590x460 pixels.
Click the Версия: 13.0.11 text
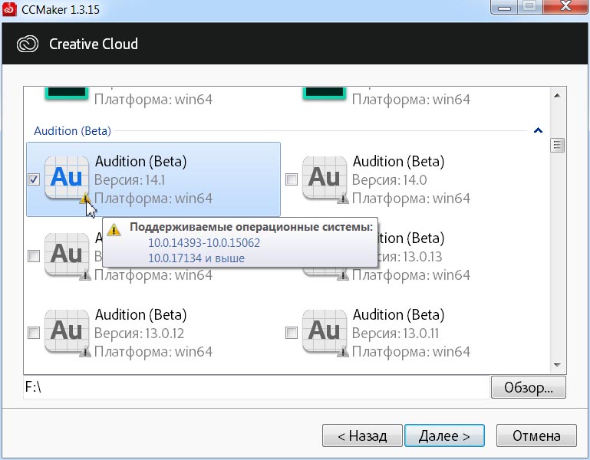(x=395, y=333)
